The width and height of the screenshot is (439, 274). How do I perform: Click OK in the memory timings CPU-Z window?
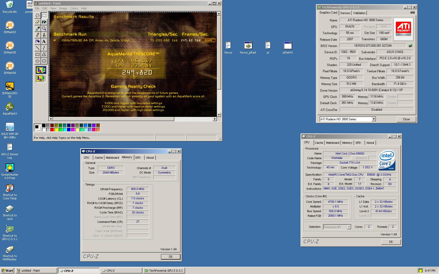coord(171,257)
